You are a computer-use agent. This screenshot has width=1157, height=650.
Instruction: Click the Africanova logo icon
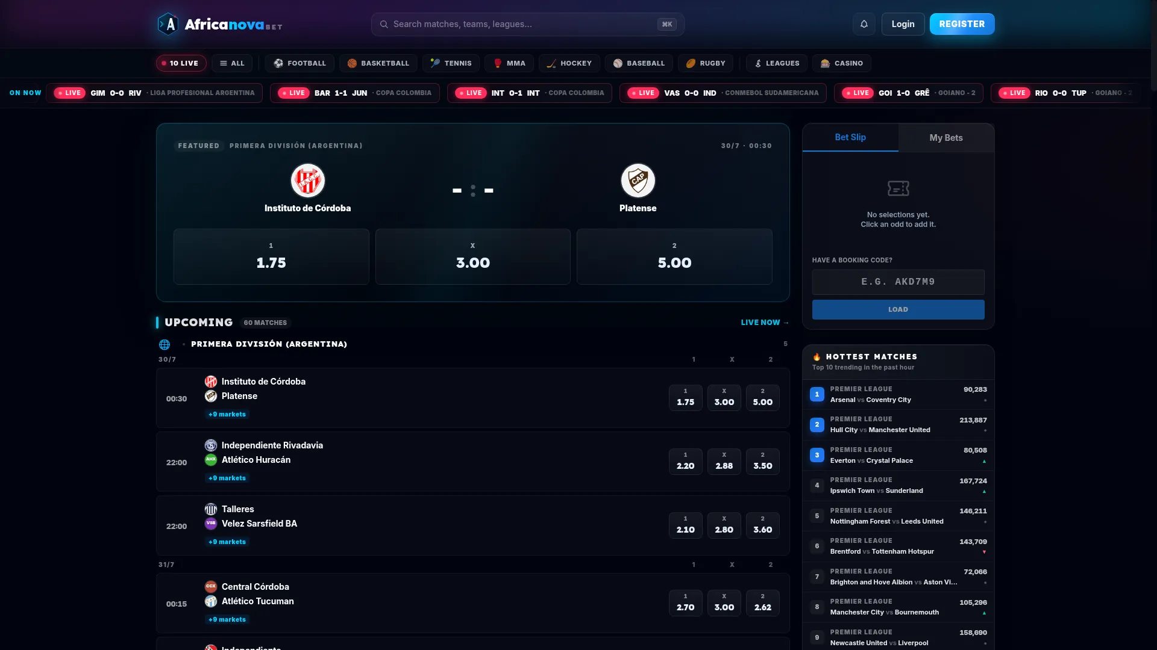pyautogui.click(x=168, y=24)
